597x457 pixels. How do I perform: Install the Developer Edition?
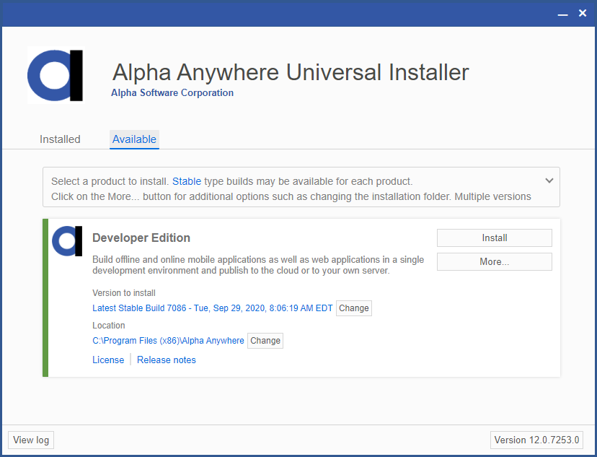point(494,238)
